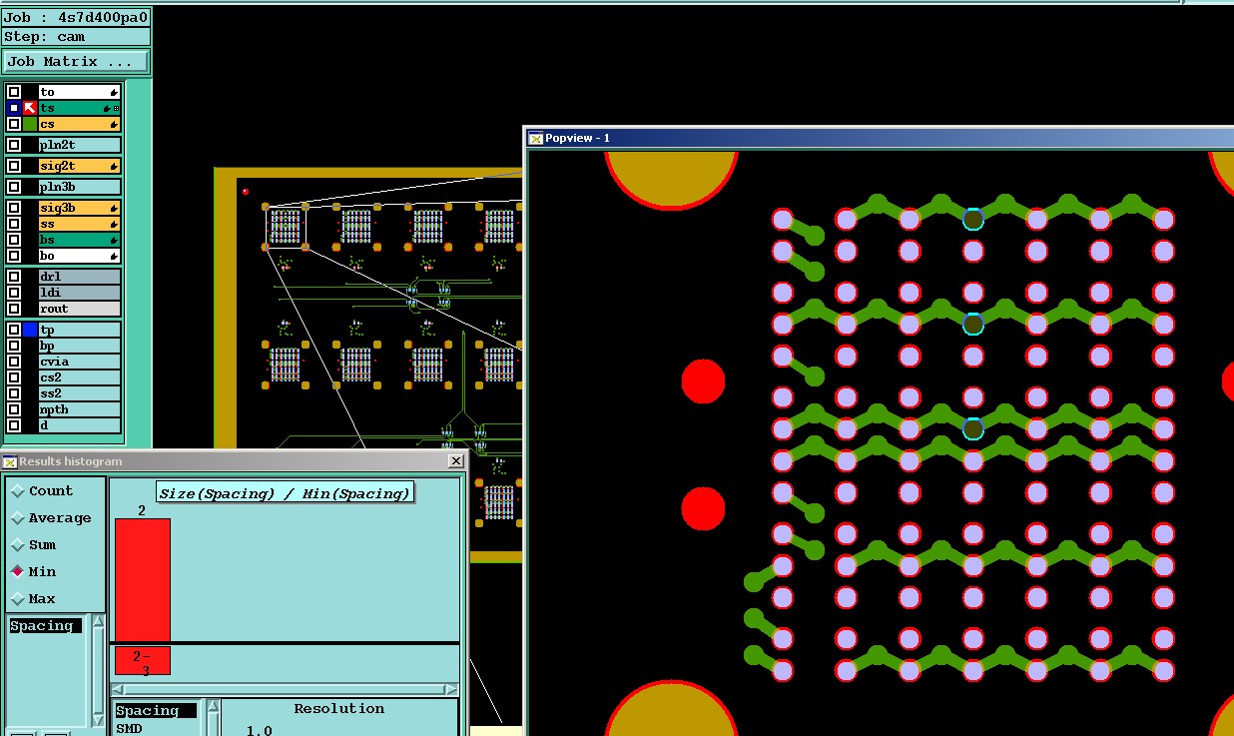Viewport: 1234px width, 736px height.
Task: Click the Popview - 1 window icon
Action: coord(535,138)
